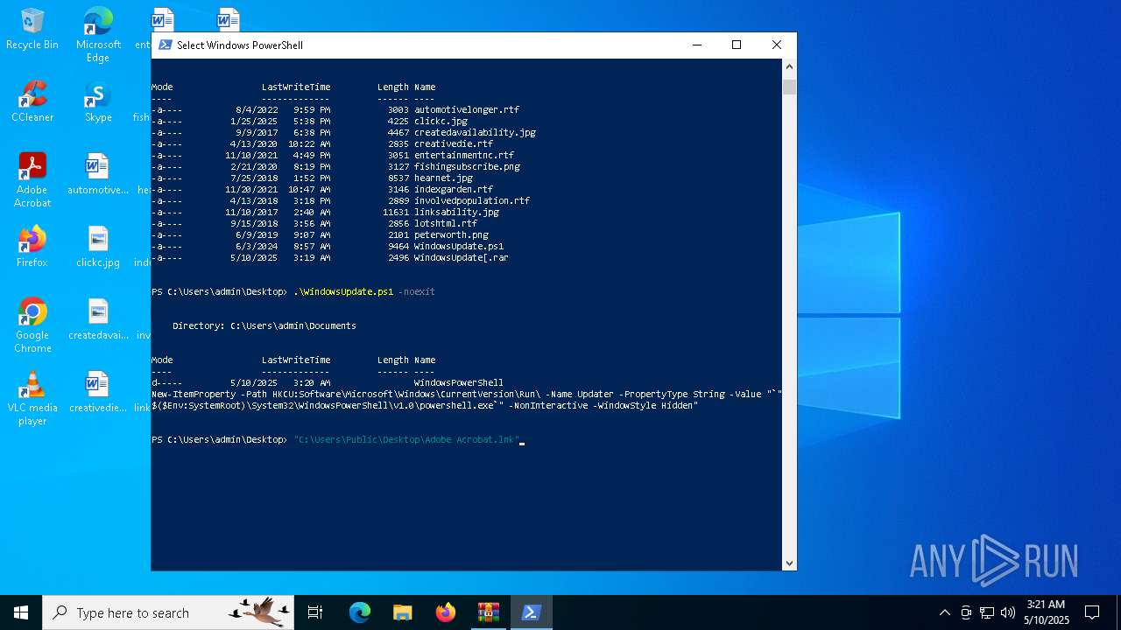The width and height of the screenshot is (1121, 630).
Task: Click the scroll-down arrow in PowerShell
Action: [789, 563]
